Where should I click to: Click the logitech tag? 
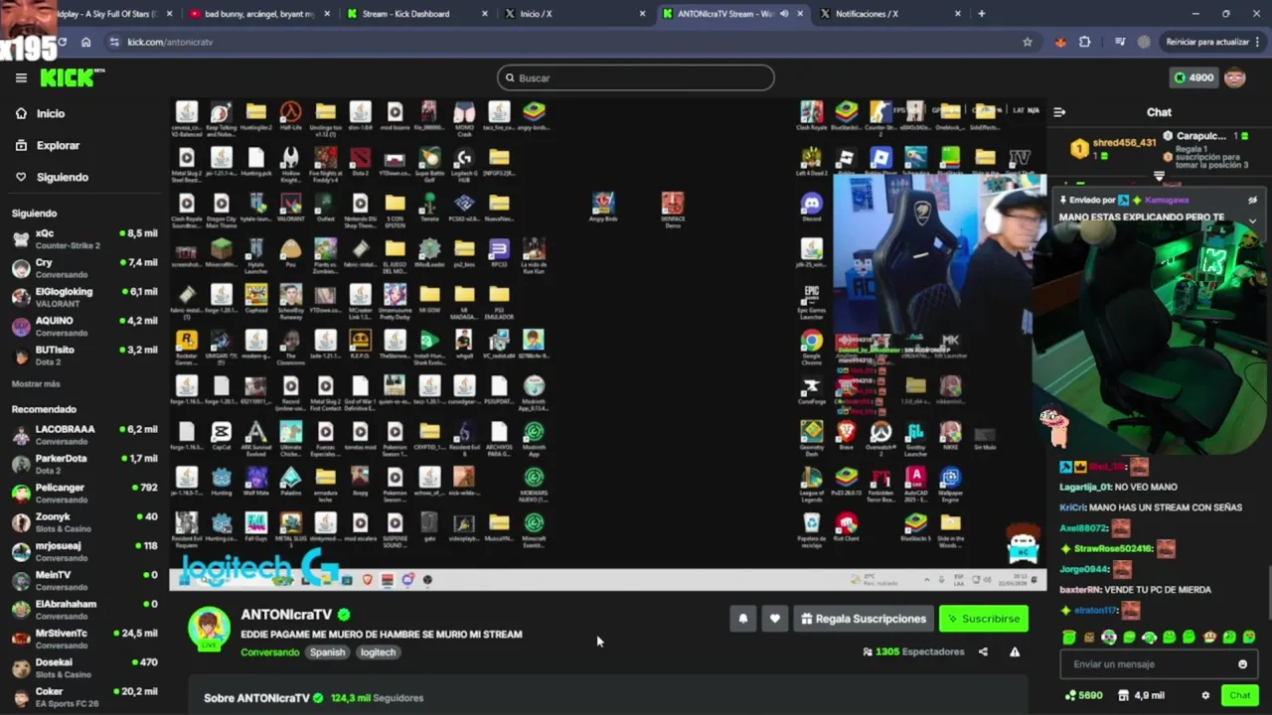point(378,652)
